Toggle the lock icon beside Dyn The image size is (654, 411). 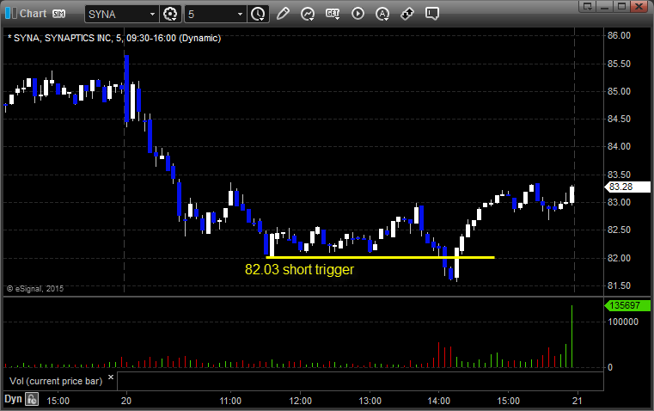point(32,399)
